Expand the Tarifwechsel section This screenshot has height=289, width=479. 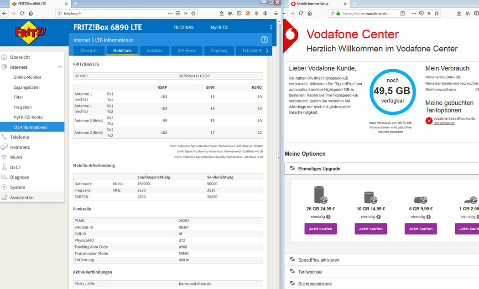click(x=382, y=272)
